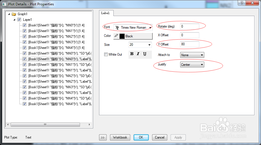Click the Apply button

coord(178,137)
